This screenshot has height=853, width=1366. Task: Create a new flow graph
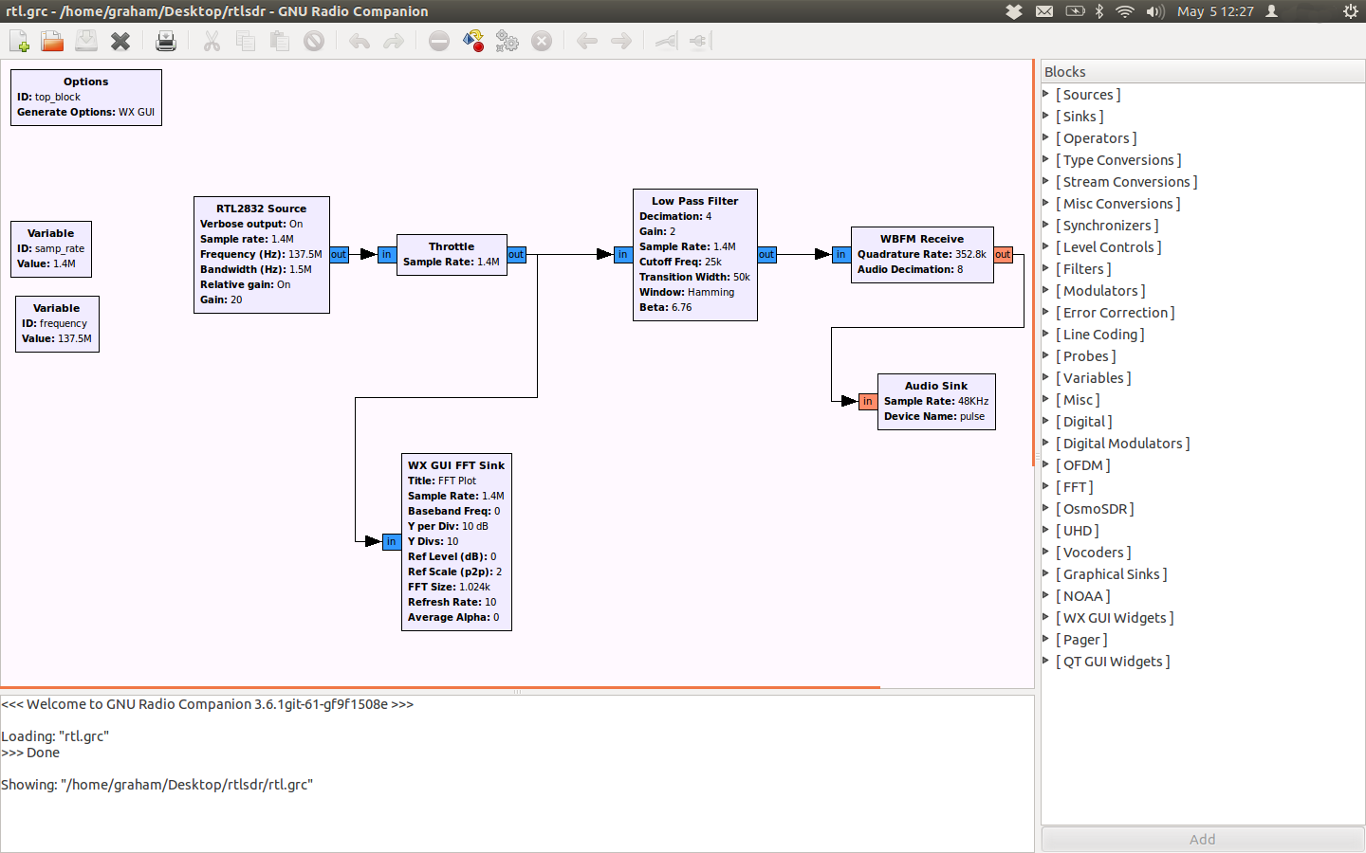click(x=19, y=41)
